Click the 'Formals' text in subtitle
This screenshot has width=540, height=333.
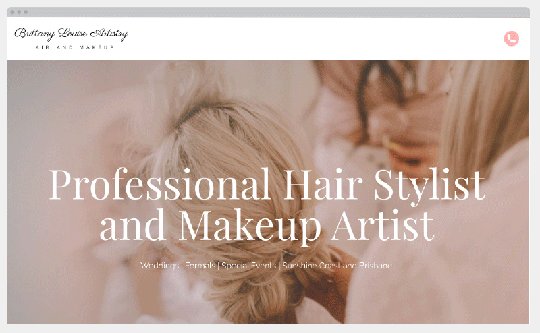click(x=200, y=266)
